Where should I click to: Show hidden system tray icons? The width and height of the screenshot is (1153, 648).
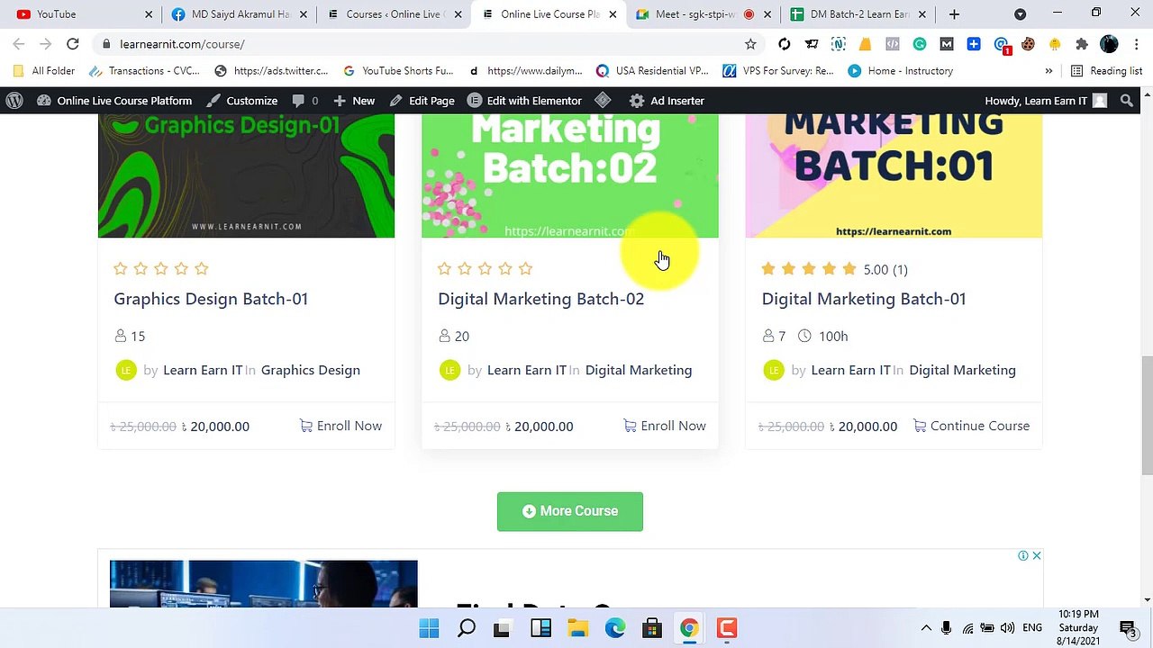(926, 628)
